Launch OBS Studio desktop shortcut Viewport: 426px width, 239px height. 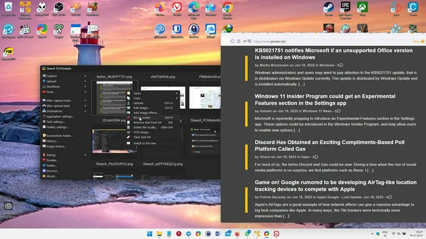pos(59,9)
